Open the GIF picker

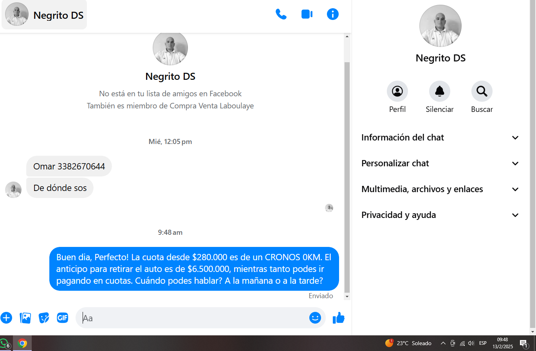pyautogui.click(x=63, y=318)
